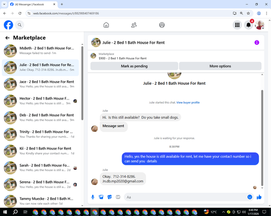Open tab search dropdown arrow

pyautogui.click(x=4, y=4)
